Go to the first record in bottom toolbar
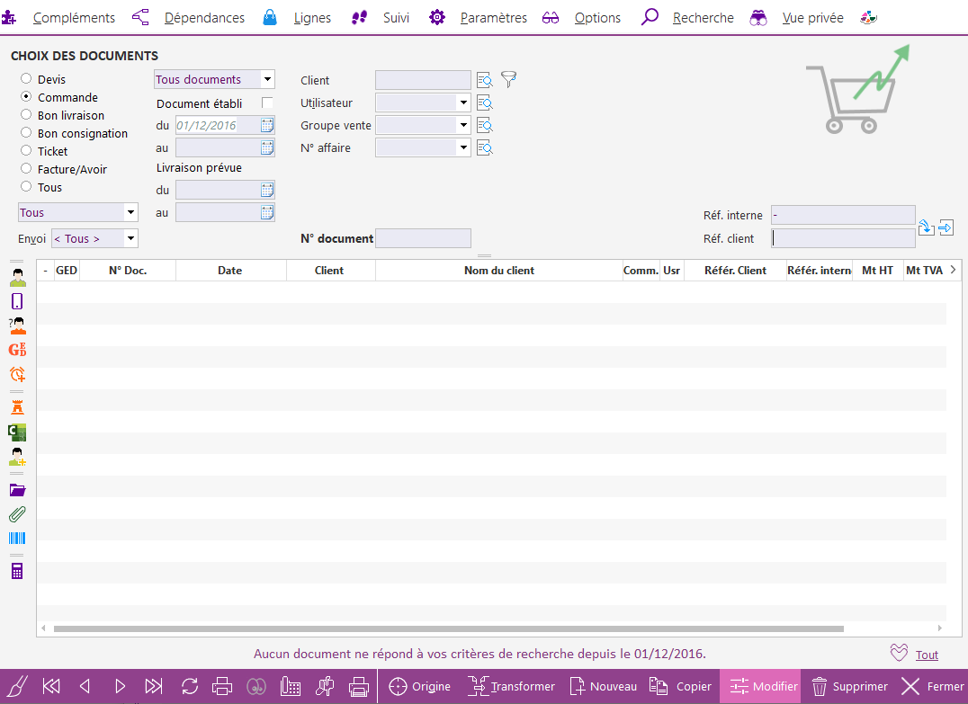The width and height of the screenshot is (968, 704). coord(51,687)
